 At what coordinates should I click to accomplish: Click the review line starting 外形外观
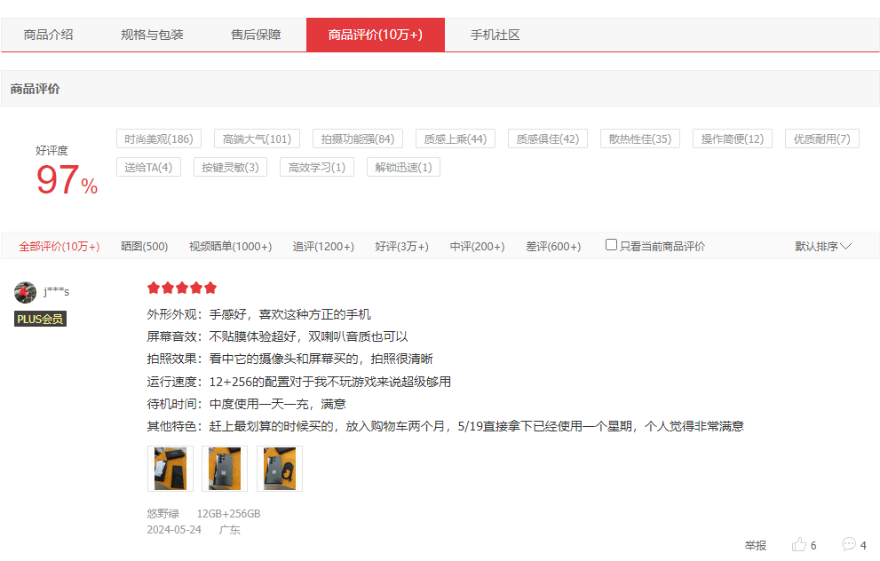(x=258, y=314)
